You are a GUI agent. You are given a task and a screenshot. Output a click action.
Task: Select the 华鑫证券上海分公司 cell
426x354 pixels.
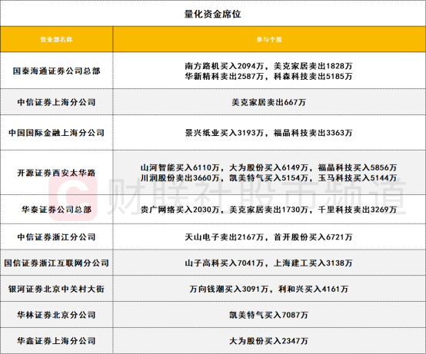pos(56,341)
